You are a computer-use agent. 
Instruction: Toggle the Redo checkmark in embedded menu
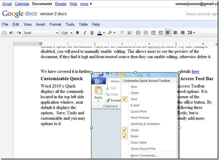[x=125, y=136]
